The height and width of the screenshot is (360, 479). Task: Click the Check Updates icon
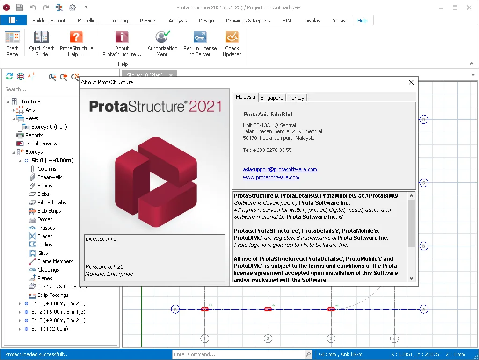232,37
